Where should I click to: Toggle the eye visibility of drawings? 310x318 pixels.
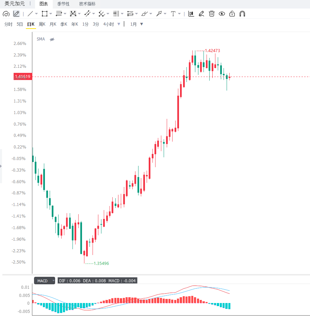tap(222, 14)
